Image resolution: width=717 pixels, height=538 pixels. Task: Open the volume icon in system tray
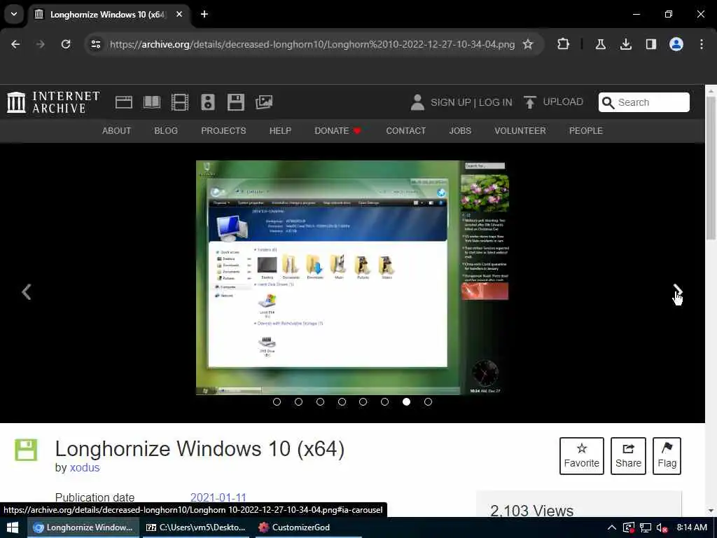(x=662, y=527)
